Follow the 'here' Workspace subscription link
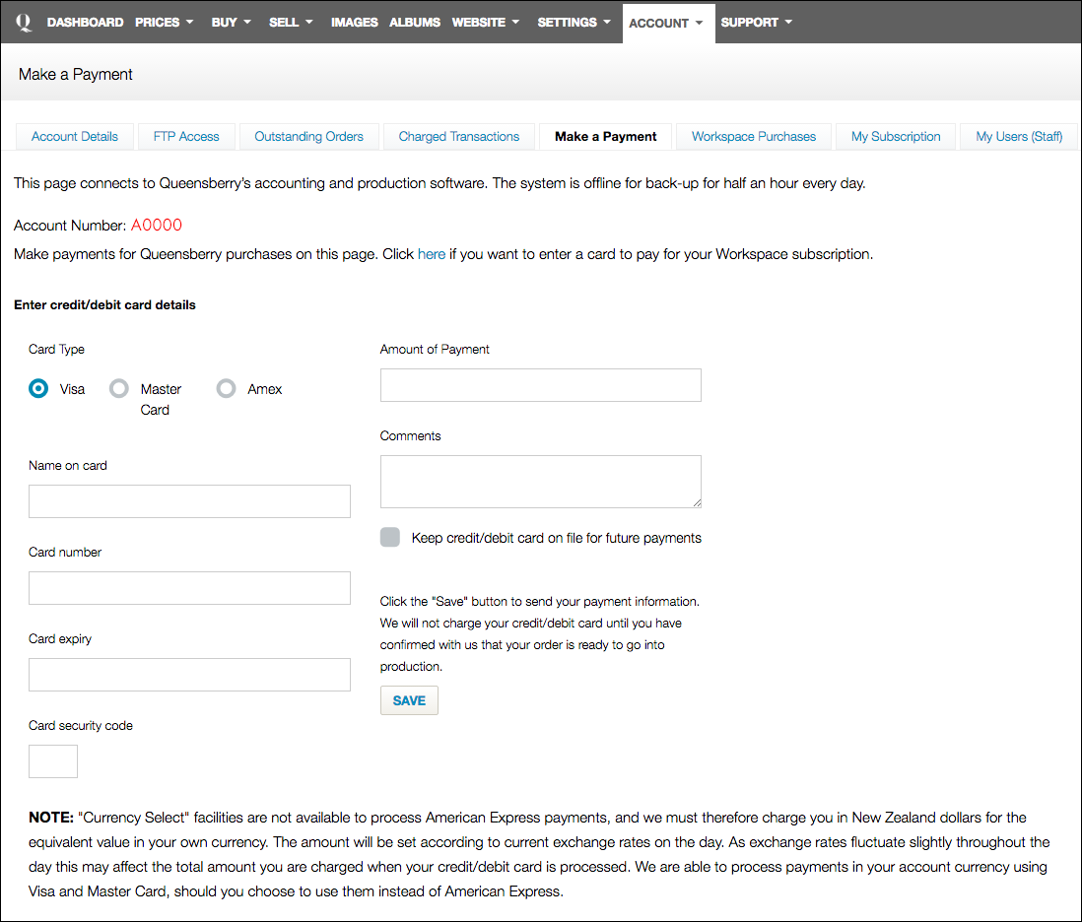1082x922 pixels. point(432,254)
